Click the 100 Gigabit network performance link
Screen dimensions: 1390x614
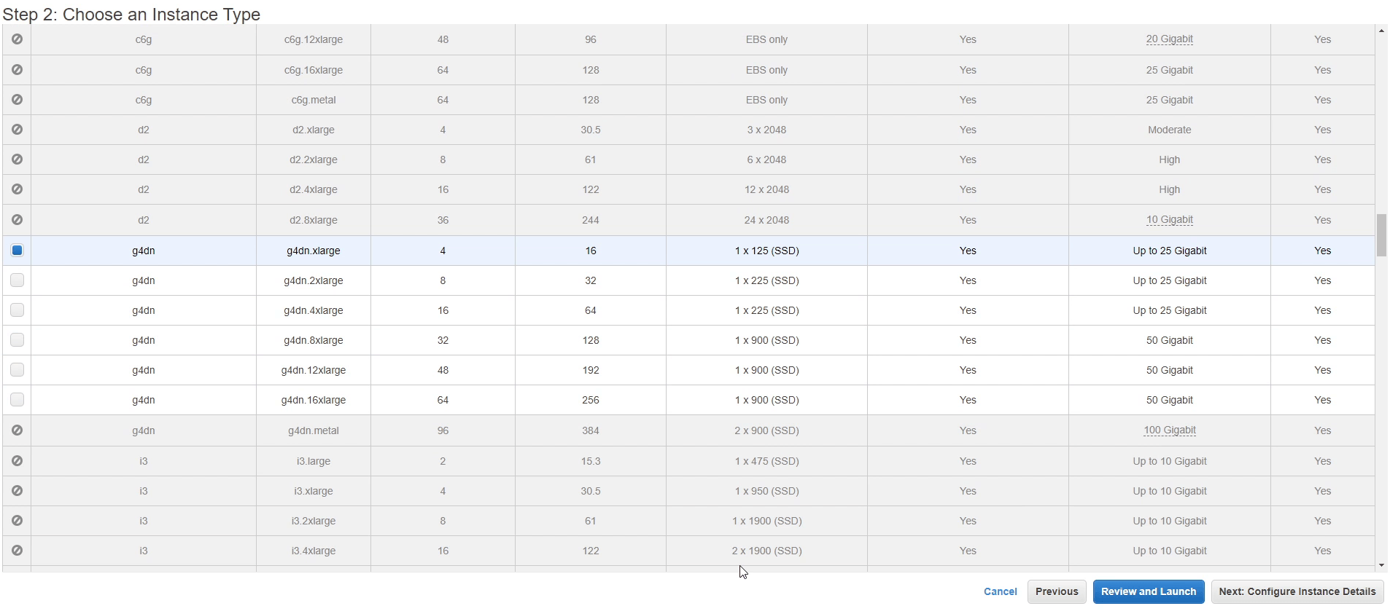click(x=1169, y=430)
